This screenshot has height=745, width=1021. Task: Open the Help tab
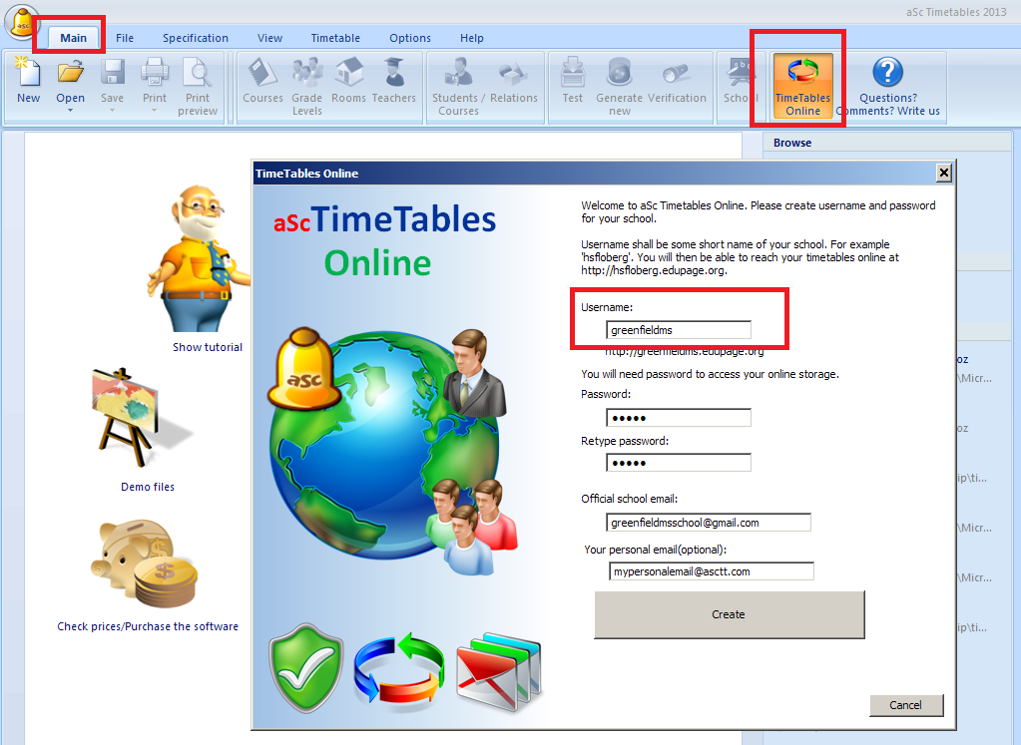[471, 38]
